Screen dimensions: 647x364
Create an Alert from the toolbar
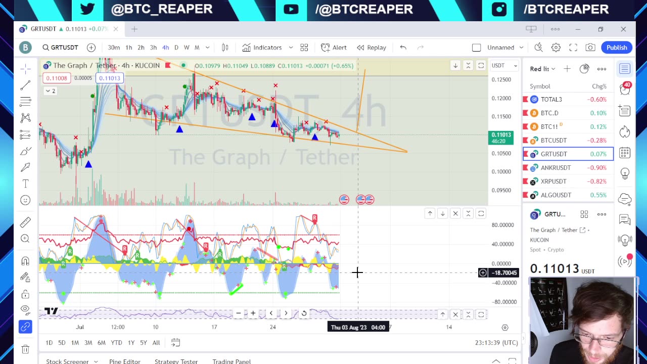[334, 48]
